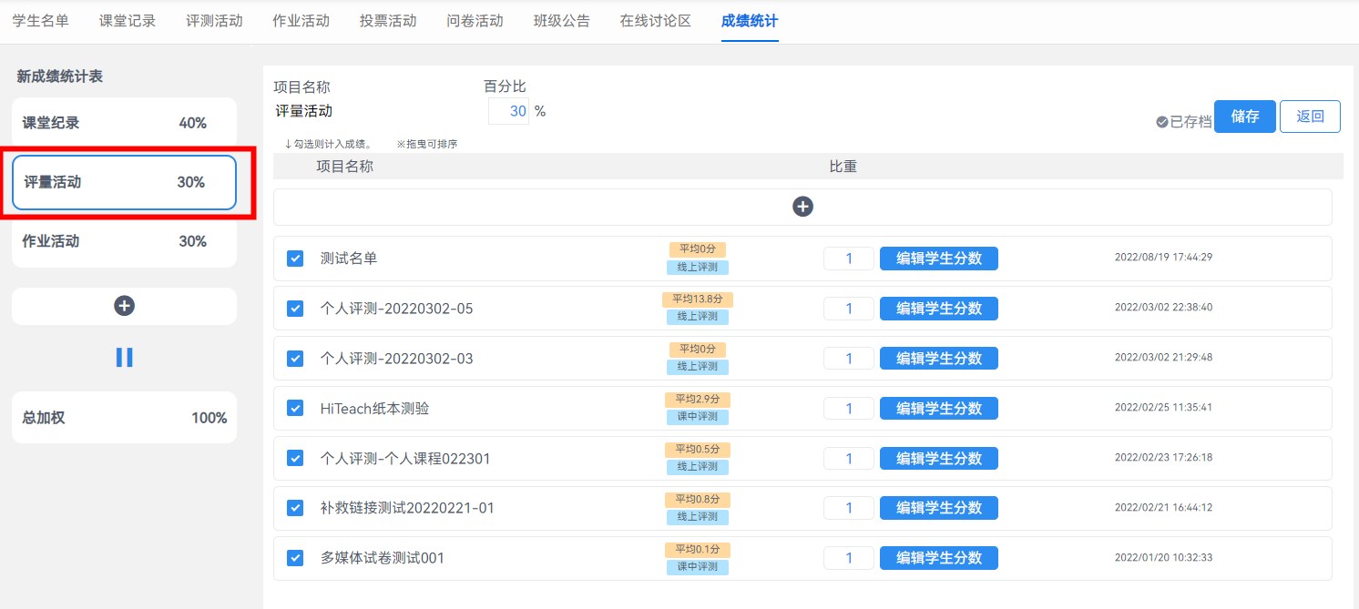Click 平均0.1分 badge on 多媒体试卷测试001
This screenshot has width=1359, height=609.
point(697,550)
